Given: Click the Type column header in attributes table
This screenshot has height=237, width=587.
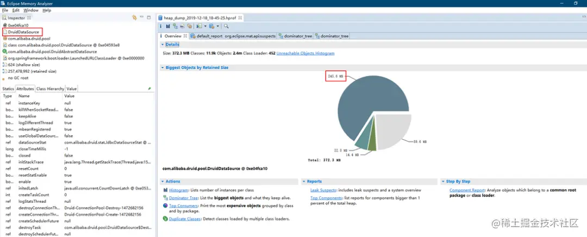Looking at the screenshot, I should pyautogui.click(x=9, y=96).
